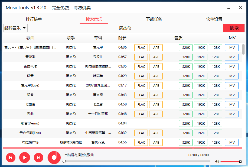The height and width of the screenshot is (167, 248).
Task: Click the 音质 column header
Action: coord(178,38)
